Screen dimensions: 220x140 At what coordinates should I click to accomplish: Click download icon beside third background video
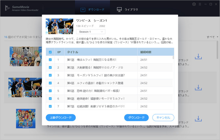(198, 119)
